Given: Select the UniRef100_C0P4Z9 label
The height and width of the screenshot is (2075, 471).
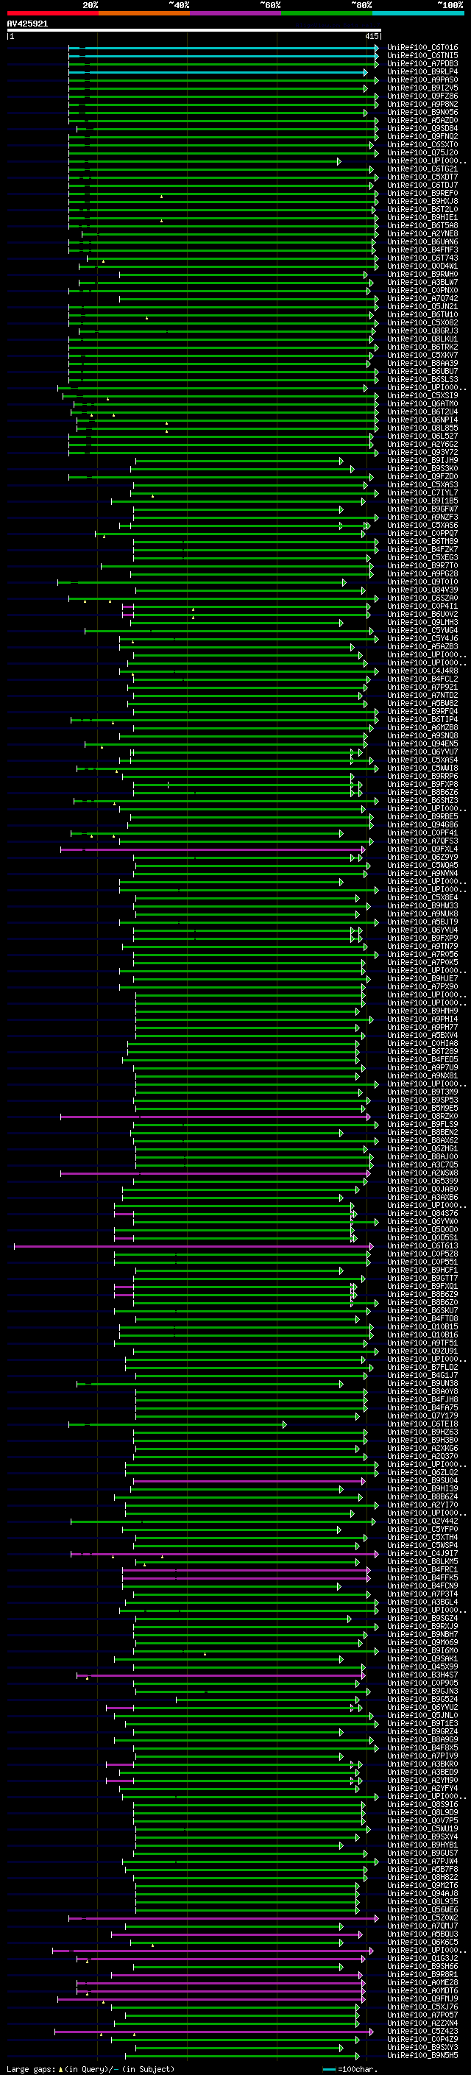Looking at the screenshot, I should point(422,2040).
